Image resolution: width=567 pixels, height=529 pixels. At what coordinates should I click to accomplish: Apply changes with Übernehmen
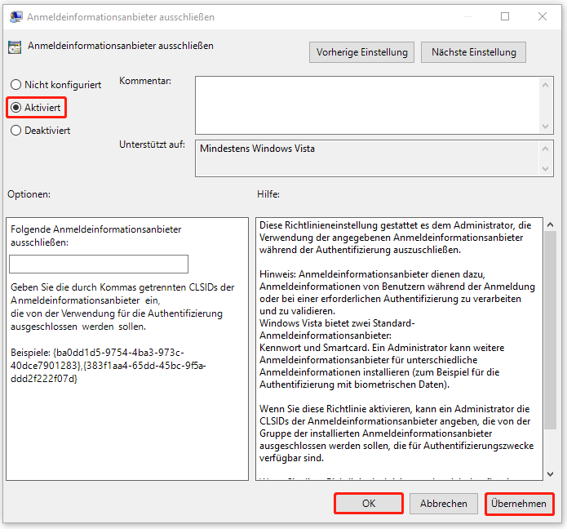[x=519, y=504]
